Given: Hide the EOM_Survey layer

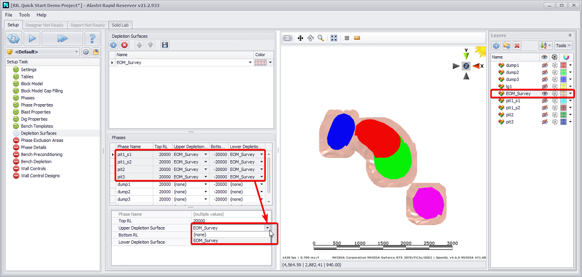Looking at the screenshot, I should pyautogui.click(x=545, y=93).
